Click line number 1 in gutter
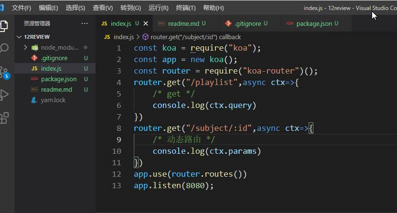 point(119,48)
